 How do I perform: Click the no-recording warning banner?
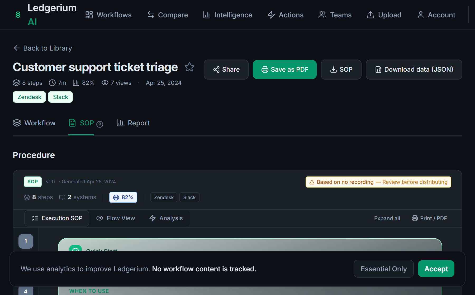pyautogui.click(x=378, y=182)
